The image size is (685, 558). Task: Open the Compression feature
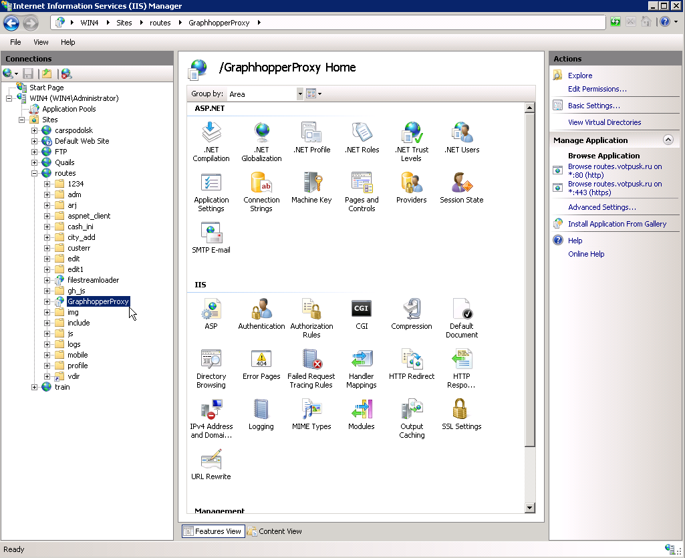pos(412,314)
